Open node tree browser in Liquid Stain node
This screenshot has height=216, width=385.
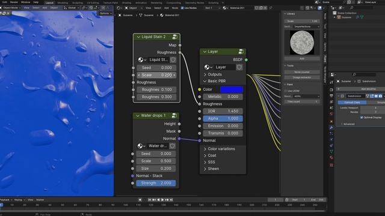pos(142,60)
